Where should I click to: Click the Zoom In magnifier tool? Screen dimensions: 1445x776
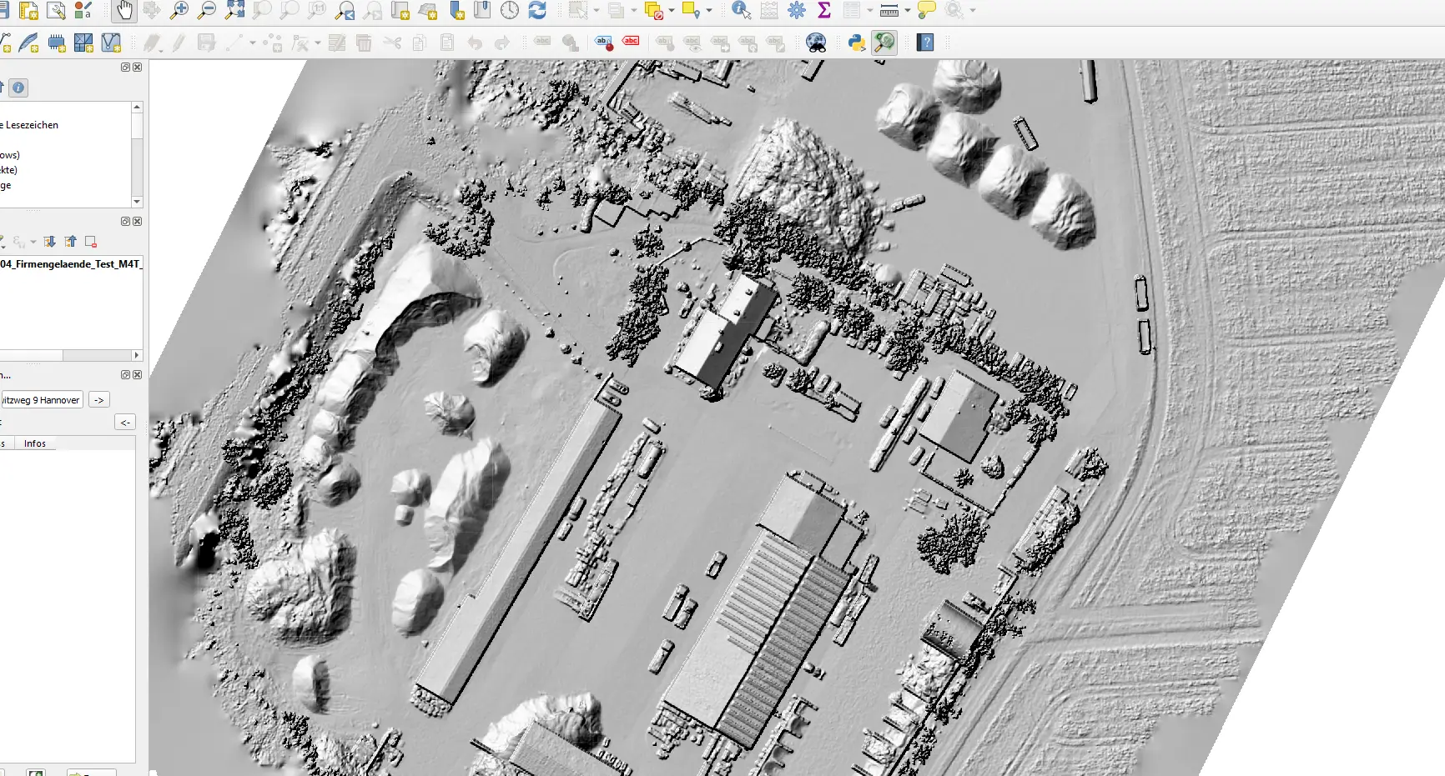pos(179,11)
